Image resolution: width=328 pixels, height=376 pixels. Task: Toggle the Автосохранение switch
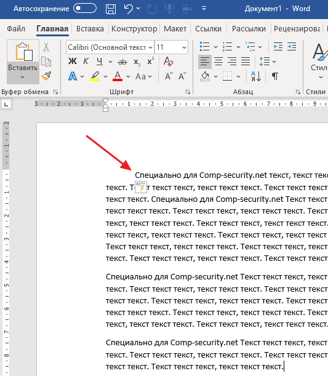tap(85, 9)
